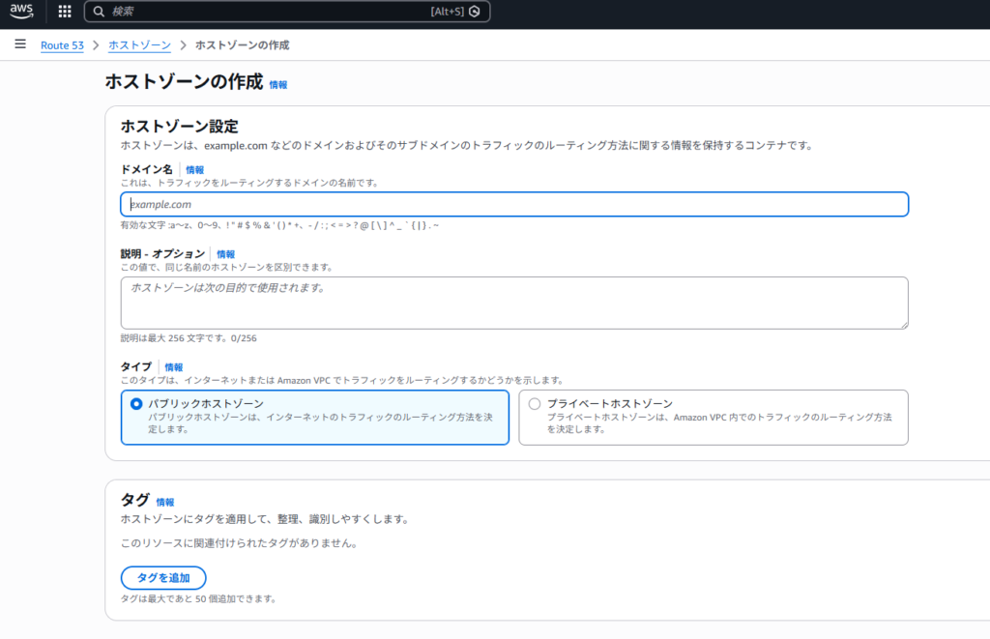Image resolution: width=990 pixels, height=639 pixels.
Task: Focus the ドメイン名 example.com input field
Action: 513,204
